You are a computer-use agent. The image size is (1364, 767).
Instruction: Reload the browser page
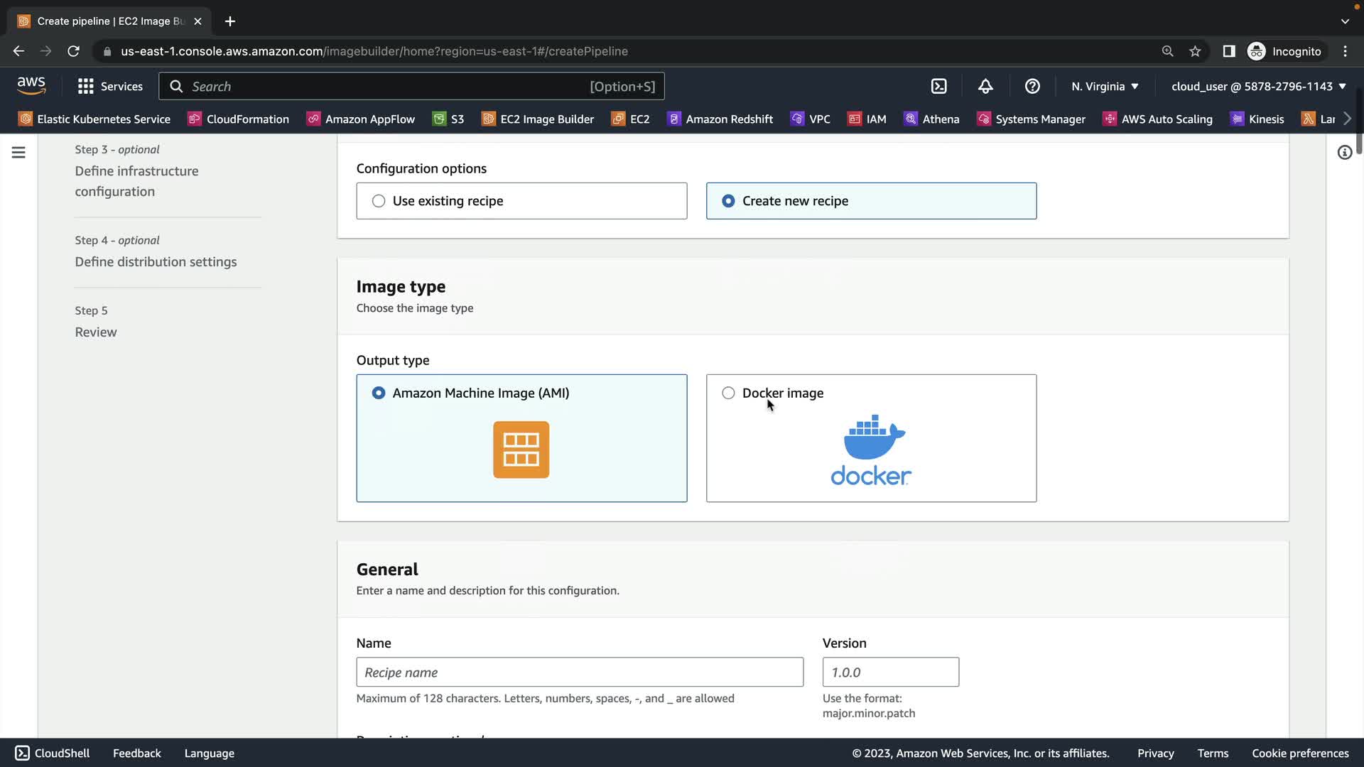(73, 51)
